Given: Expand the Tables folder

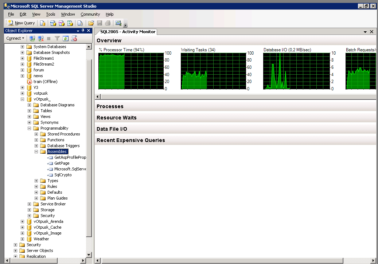Looking at the screenshot, I should pos(29,111).
